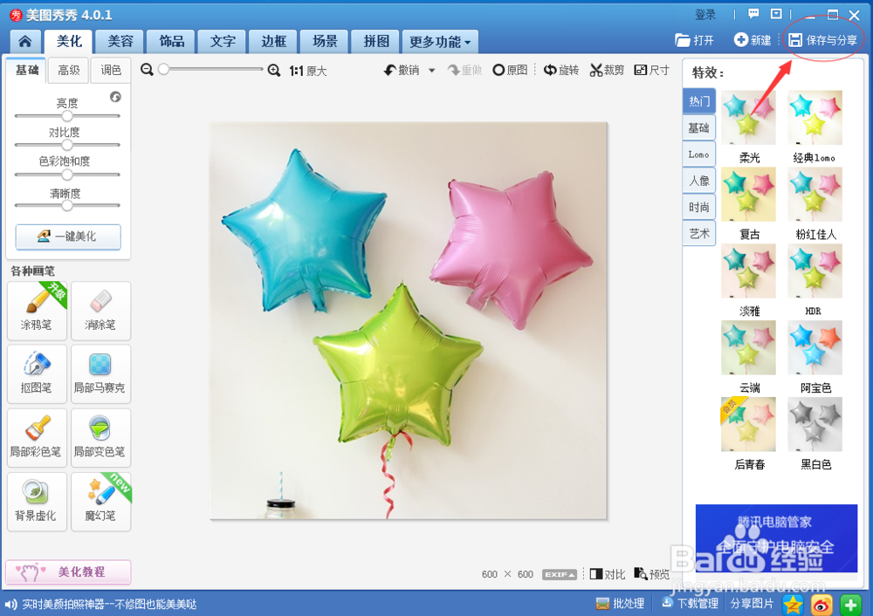The height and width of the screenshot is (616, 873).
Task: Select the 基础 effects category
Action: [x=698, y=128]
